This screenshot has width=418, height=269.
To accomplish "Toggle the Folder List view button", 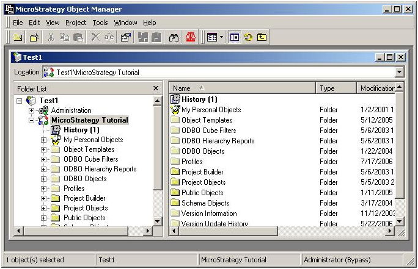I will pos(234,37).
